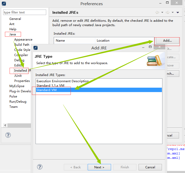Click the MyEclipse icon in Add JRE title bar

coord(35,48)
